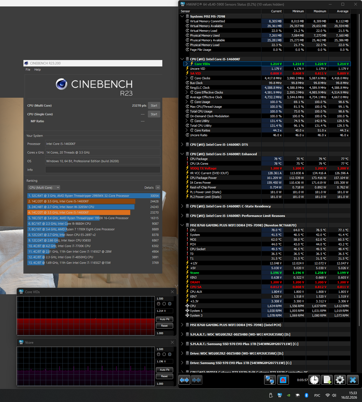362x402 pixels.
Task: Click the РУС input language indicator
Action: (317, 395)
